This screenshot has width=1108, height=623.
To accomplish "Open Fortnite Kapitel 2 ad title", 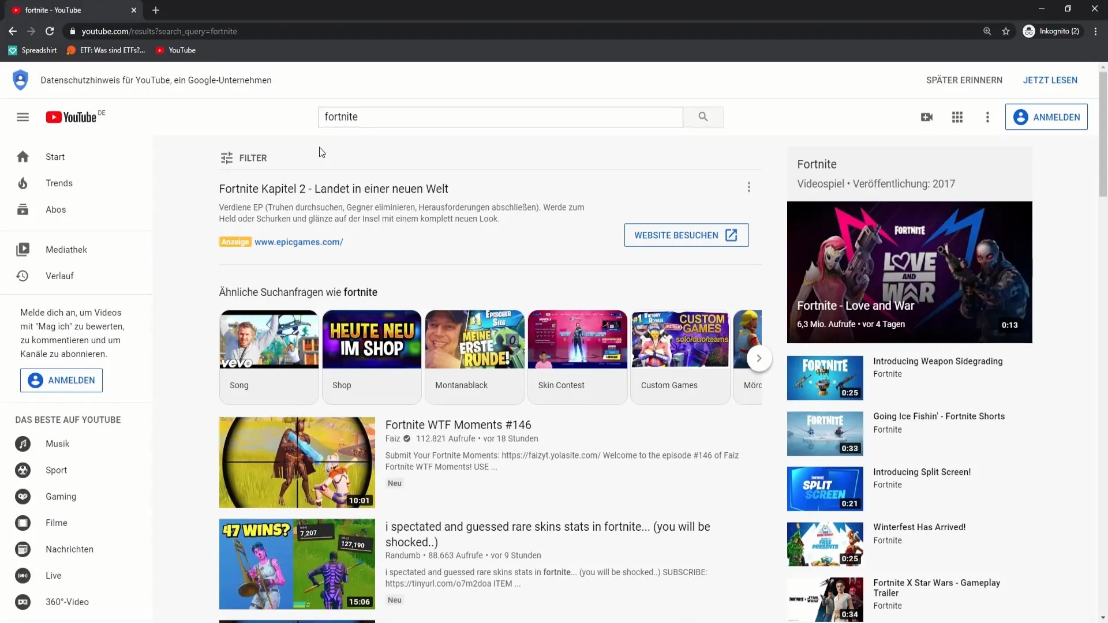I will tap(334, 189).
